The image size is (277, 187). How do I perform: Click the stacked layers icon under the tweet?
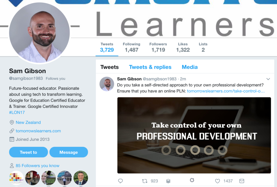pyautogui.click(x=168, y=181)
